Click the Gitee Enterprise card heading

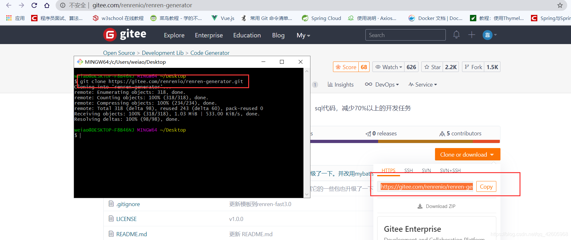(x=412, y=229)
